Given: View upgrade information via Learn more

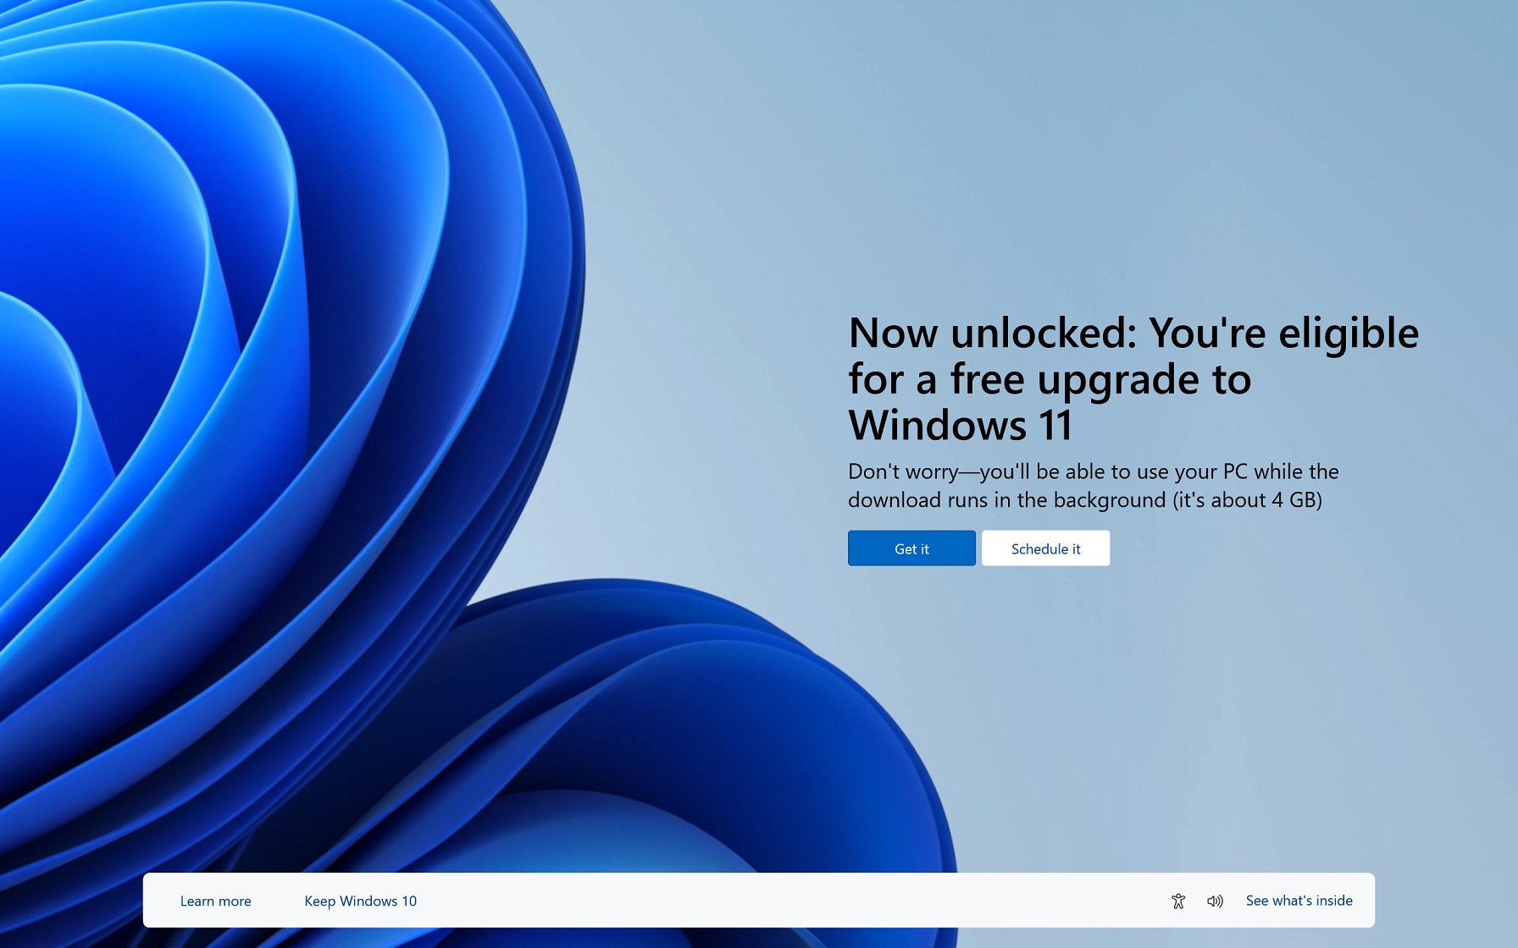Looking at the screenshot, I should (215, 901).
